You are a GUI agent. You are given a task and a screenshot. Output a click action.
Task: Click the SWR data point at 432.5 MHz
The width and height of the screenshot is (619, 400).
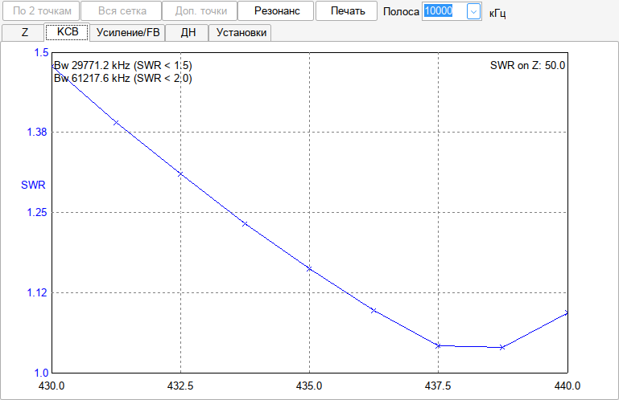coord(180,173)
